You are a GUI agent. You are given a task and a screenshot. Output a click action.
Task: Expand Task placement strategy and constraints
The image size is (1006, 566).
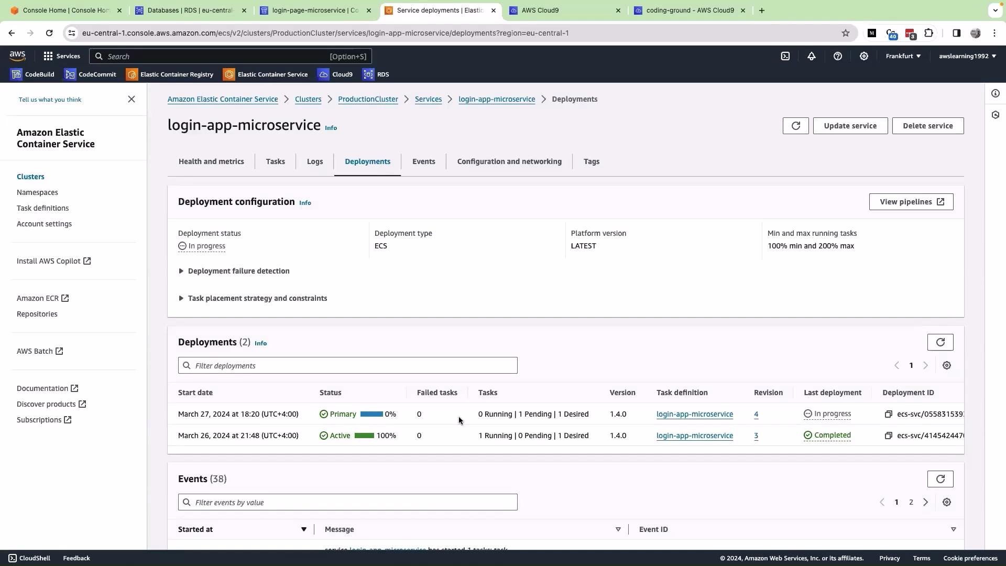253,299
